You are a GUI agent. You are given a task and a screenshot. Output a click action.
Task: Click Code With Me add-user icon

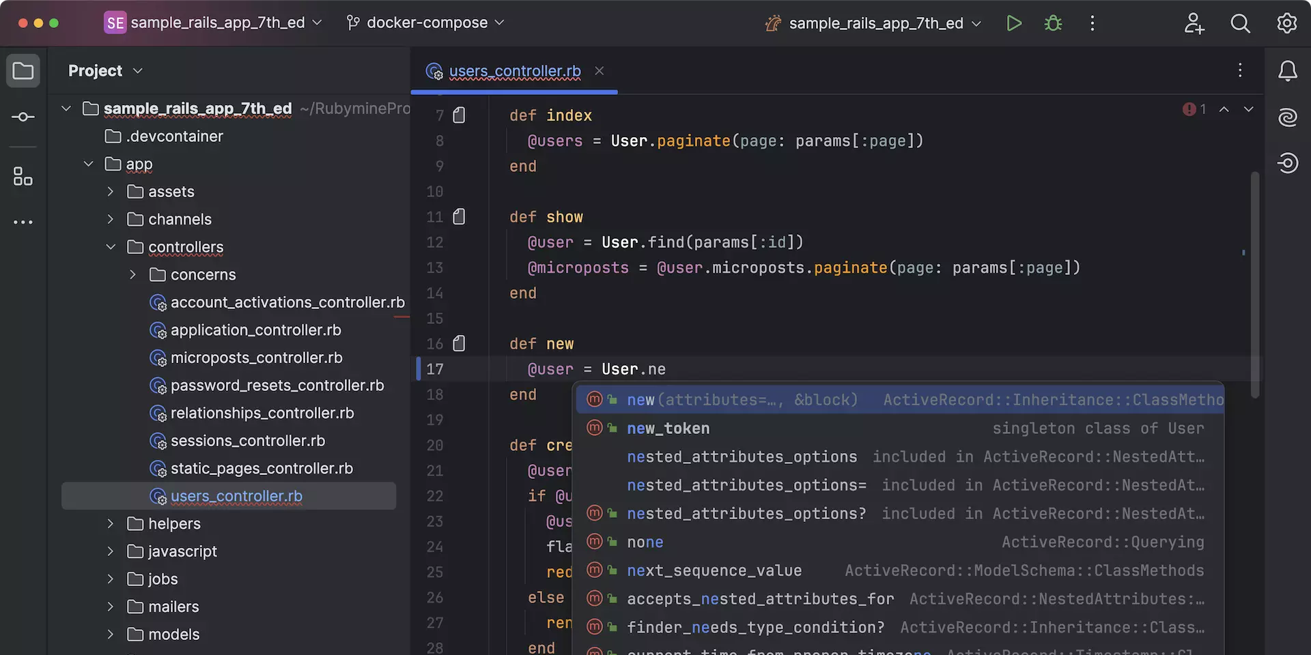coord(1194,23)
